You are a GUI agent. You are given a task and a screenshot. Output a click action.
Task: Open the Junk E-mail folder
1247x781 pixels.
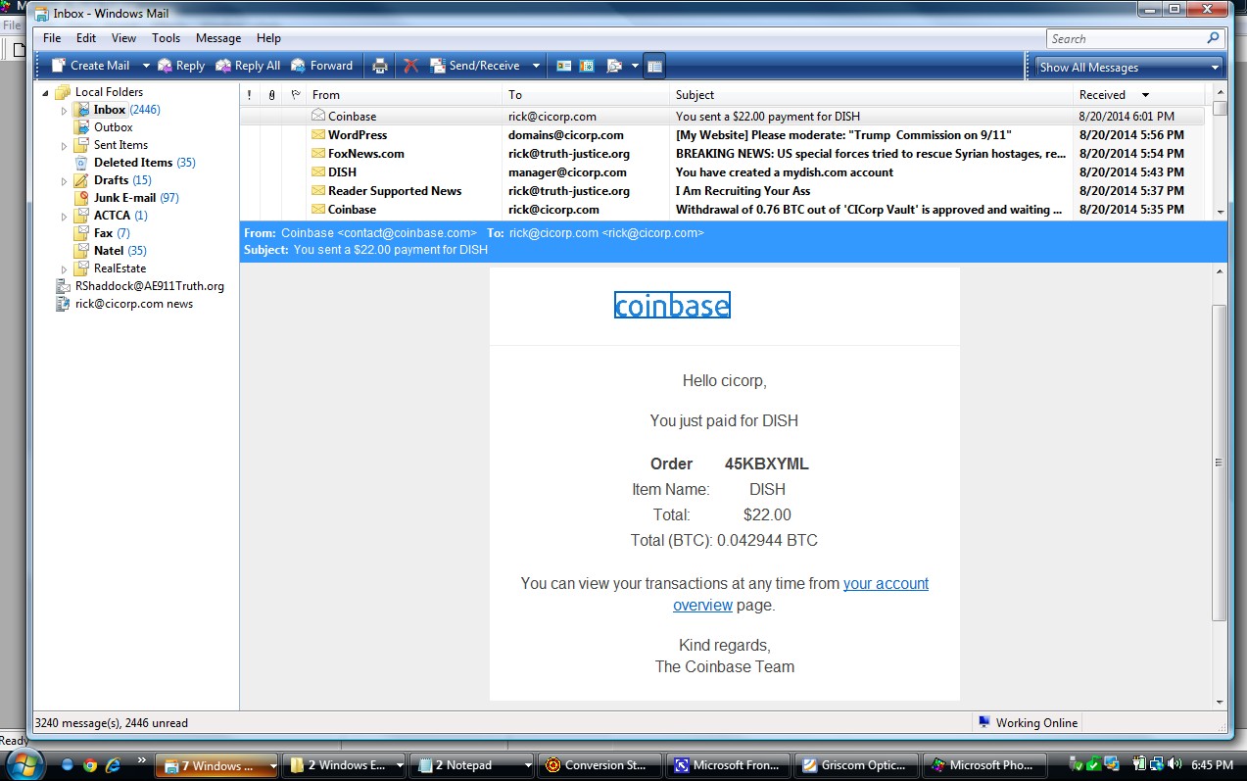pyautogui.click(x=124, y=198)
